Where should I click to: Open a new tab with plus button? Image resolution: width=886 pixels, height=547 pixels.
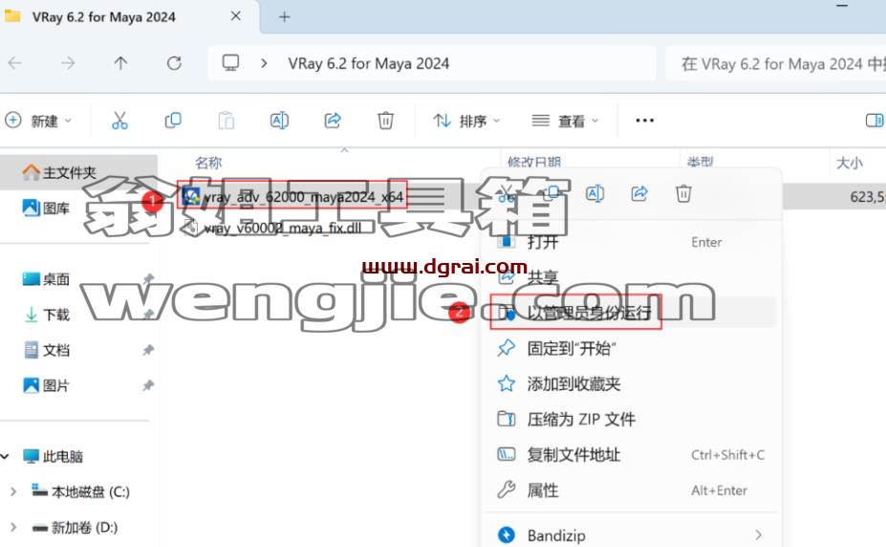coord(284,17)
